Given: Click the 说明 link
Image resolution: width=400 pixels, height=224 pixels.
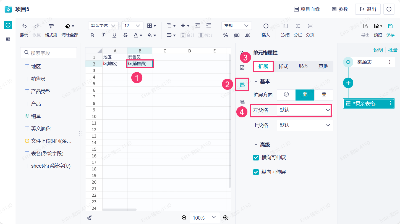Looking at the screenshot, I should [x=378, y=50].
